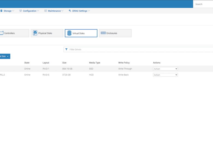Open the Virtual Disk blue dropdown button
Viewport: 213px width, 141px height.
5,56
